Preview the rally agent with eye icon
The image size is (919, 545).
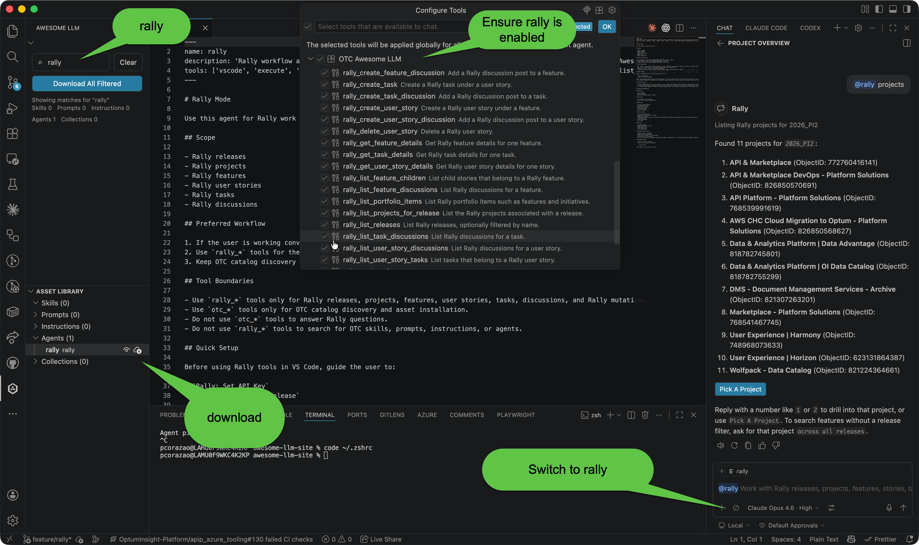(x=127, y=350)
